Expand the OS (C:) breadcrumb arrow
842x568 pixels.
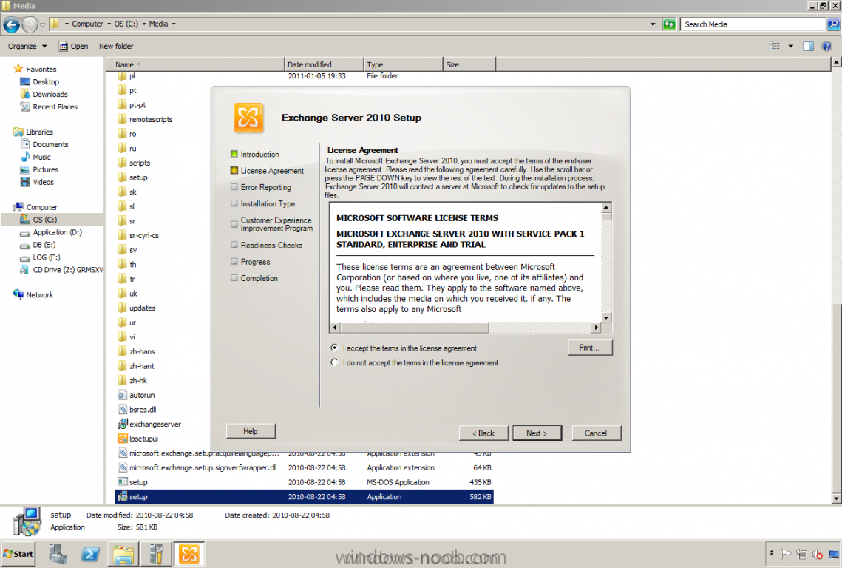coord(144,24)
